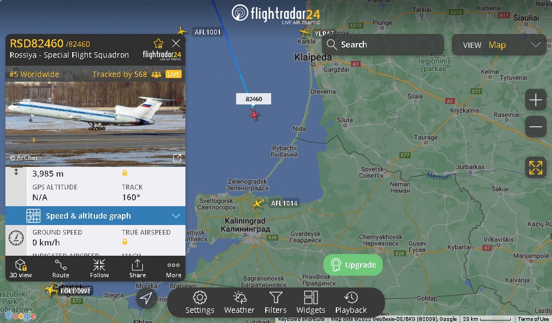The height and width of the screenshot is (323, 552).
Task: Toggle fullscreen map mode
Action: pos(536,167)
